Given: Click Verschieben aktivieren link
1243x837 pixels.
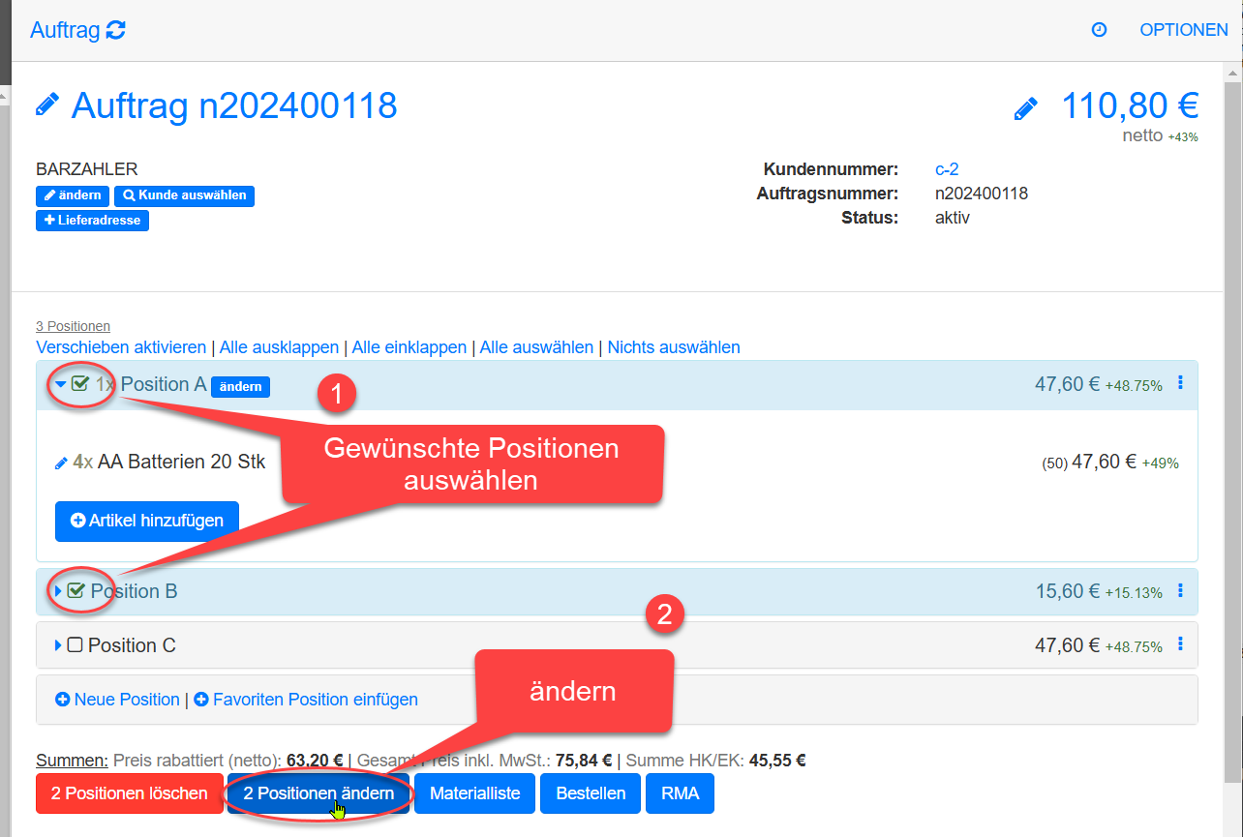Looking at the screenshot, I should point(121,347).
